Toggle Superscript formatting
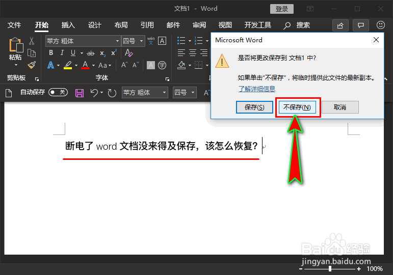Viewport: 393px width, 275px height. click(114, 52)
